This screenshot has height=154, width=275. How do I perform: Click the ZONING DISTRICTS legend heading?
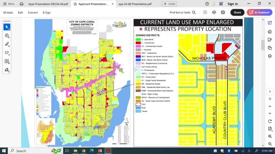147,35
